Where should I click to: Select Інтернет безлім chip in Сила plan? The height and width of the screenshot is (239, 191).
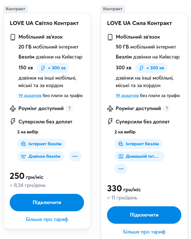[138, 144]
